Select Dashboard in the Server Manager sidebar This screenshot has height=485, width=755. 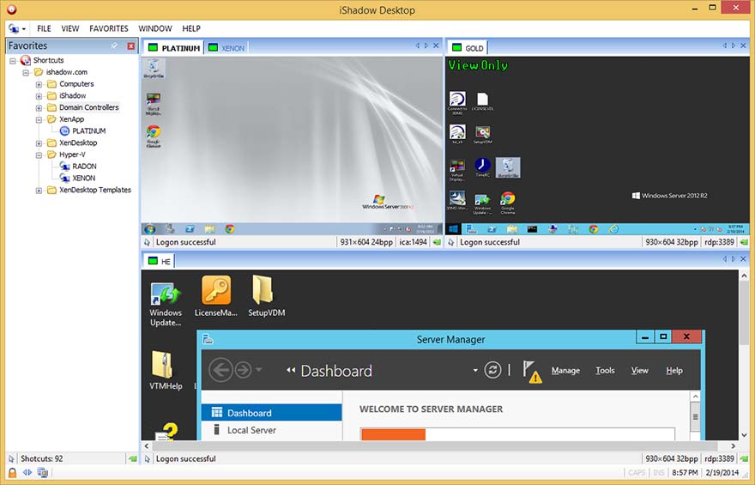pyautogui.click(x=272, y=413)
